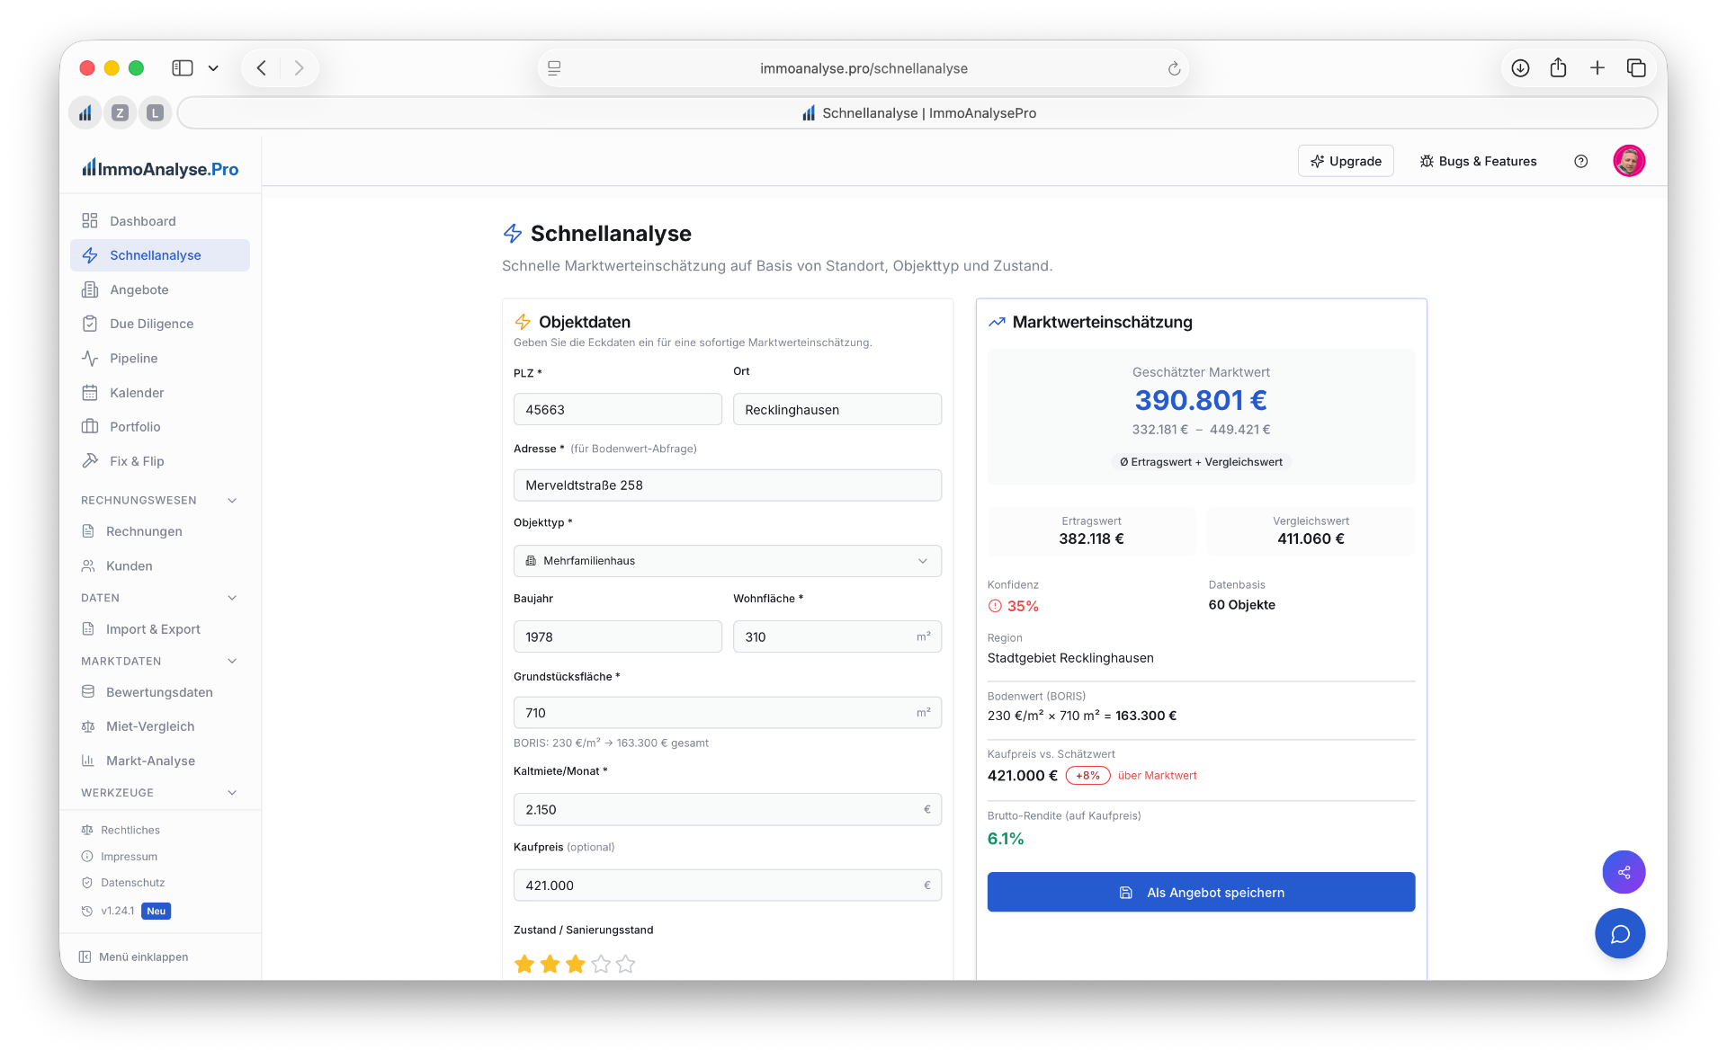Set condition rating to four stars

point(601,965)
